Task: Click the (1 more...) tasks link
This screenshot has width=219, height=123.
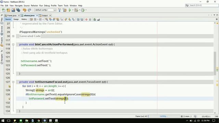Action: (187, 116)
